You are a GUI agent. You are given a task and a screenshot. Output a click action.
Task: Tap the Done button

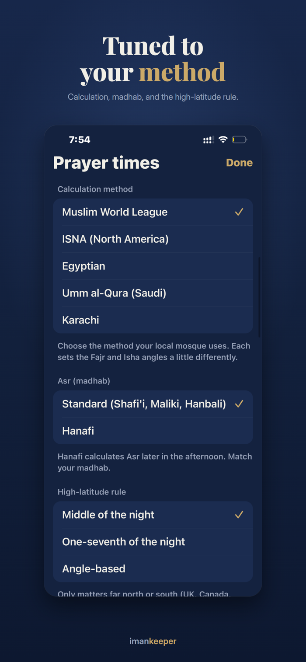click(239, 163)
